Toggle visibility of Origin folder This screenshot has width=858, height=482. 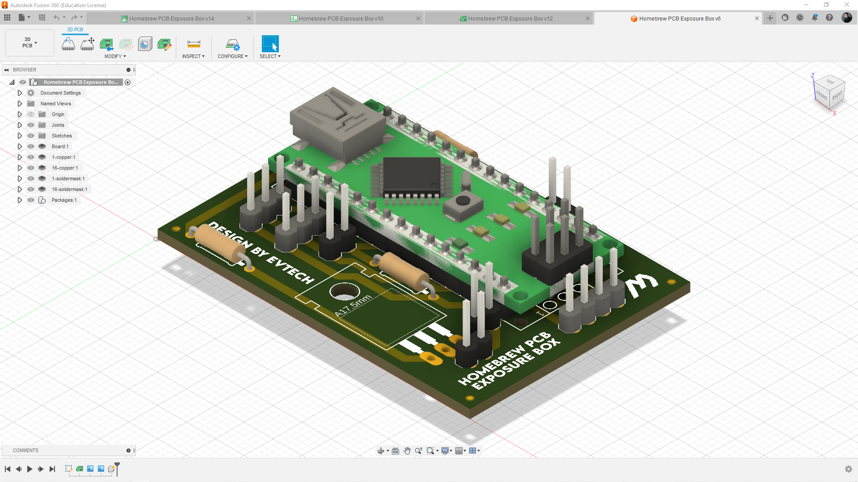(31, 114)
